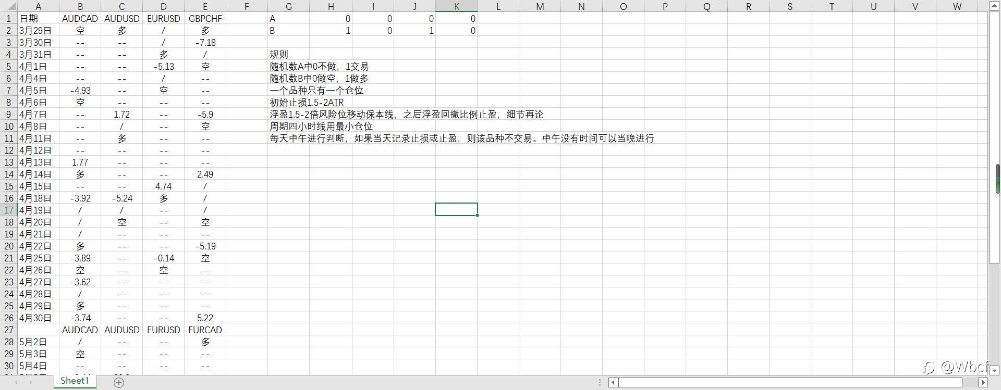Select the cell with value 2.49
Screen dimensions: 1001x390
coord(205,174)
